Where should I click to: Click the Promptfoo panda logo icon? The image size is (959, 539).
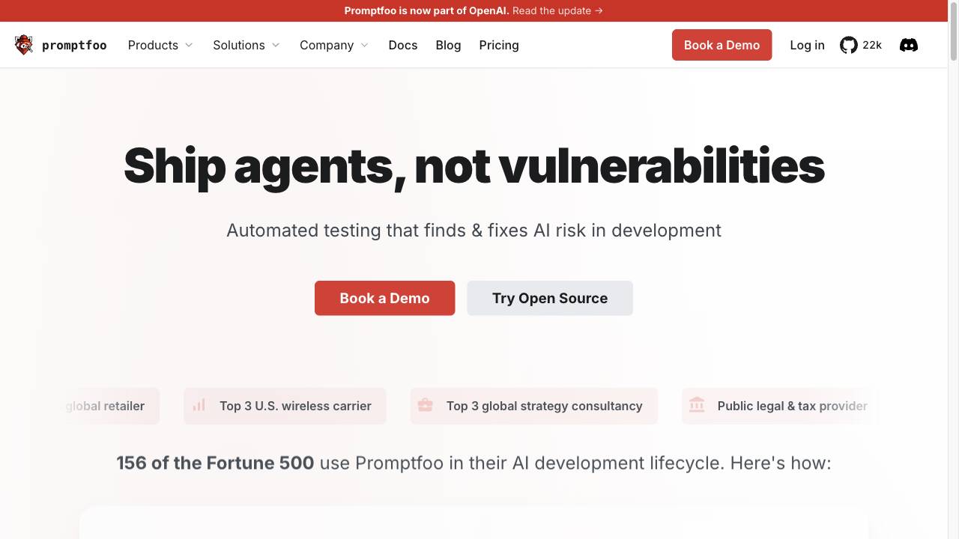coord(24,45)
